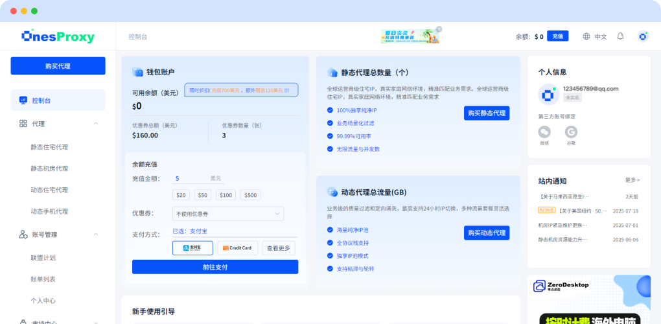Open 更多 notifications link
This screenshot has height=324, width=661.
click(632, 180)
